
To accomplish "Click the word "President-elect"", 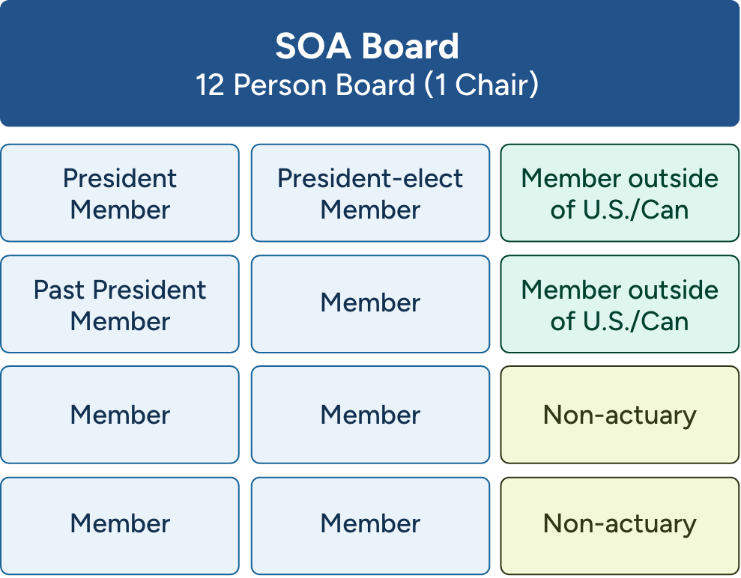I will (370, 178).
